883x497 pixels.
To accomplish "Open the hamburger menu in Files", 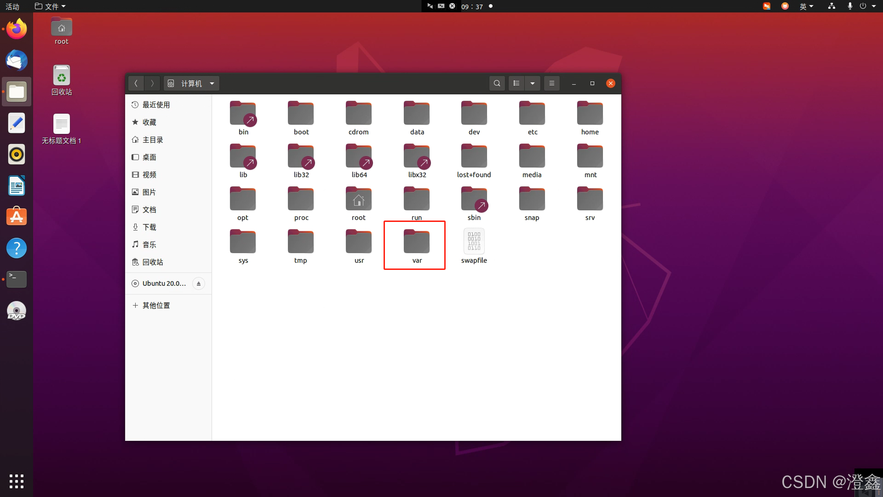I will click(552, 83).
